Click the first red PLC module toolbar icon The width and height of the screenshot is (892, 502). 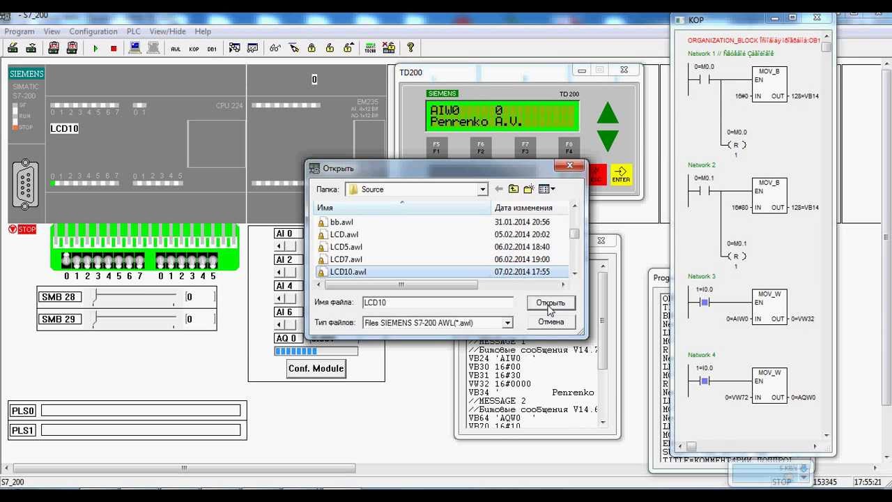point(54,48)
